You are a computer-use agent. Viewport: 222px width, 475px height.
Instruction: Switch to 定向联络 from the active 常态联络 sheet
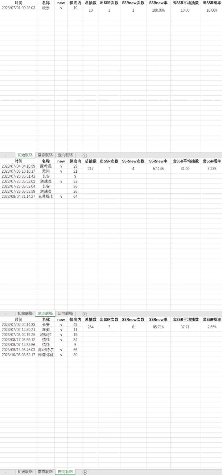click(65, 313)
